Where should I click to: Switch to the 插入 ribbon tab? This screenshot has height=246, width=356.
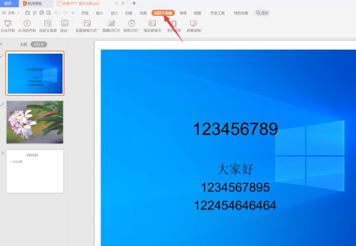coord(100,13)
